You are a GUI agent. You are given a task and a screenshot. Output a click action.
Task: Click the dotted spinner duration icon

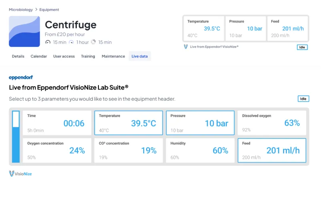pos(94,42)
